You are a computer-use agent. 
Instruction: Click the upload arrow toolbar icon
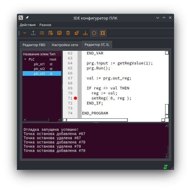(33, 33)
